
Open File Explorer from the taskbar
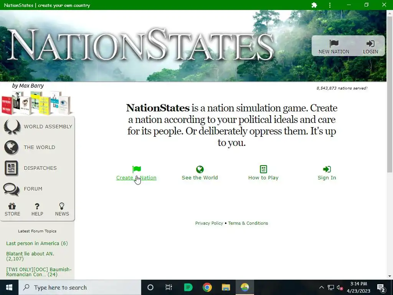(226, 287)
